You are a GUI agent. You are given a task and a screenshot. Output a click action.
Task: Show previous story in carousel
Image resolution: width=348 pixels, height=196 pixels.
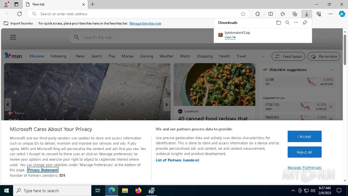8,105
